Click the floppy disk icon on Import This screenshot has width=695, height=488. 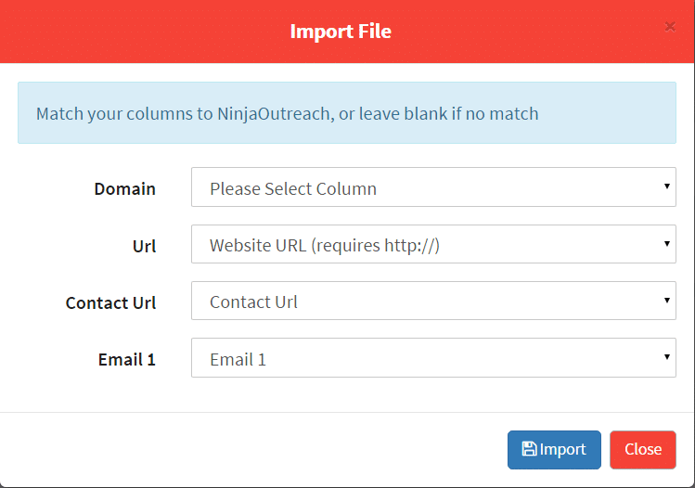(x=529, y=449)
